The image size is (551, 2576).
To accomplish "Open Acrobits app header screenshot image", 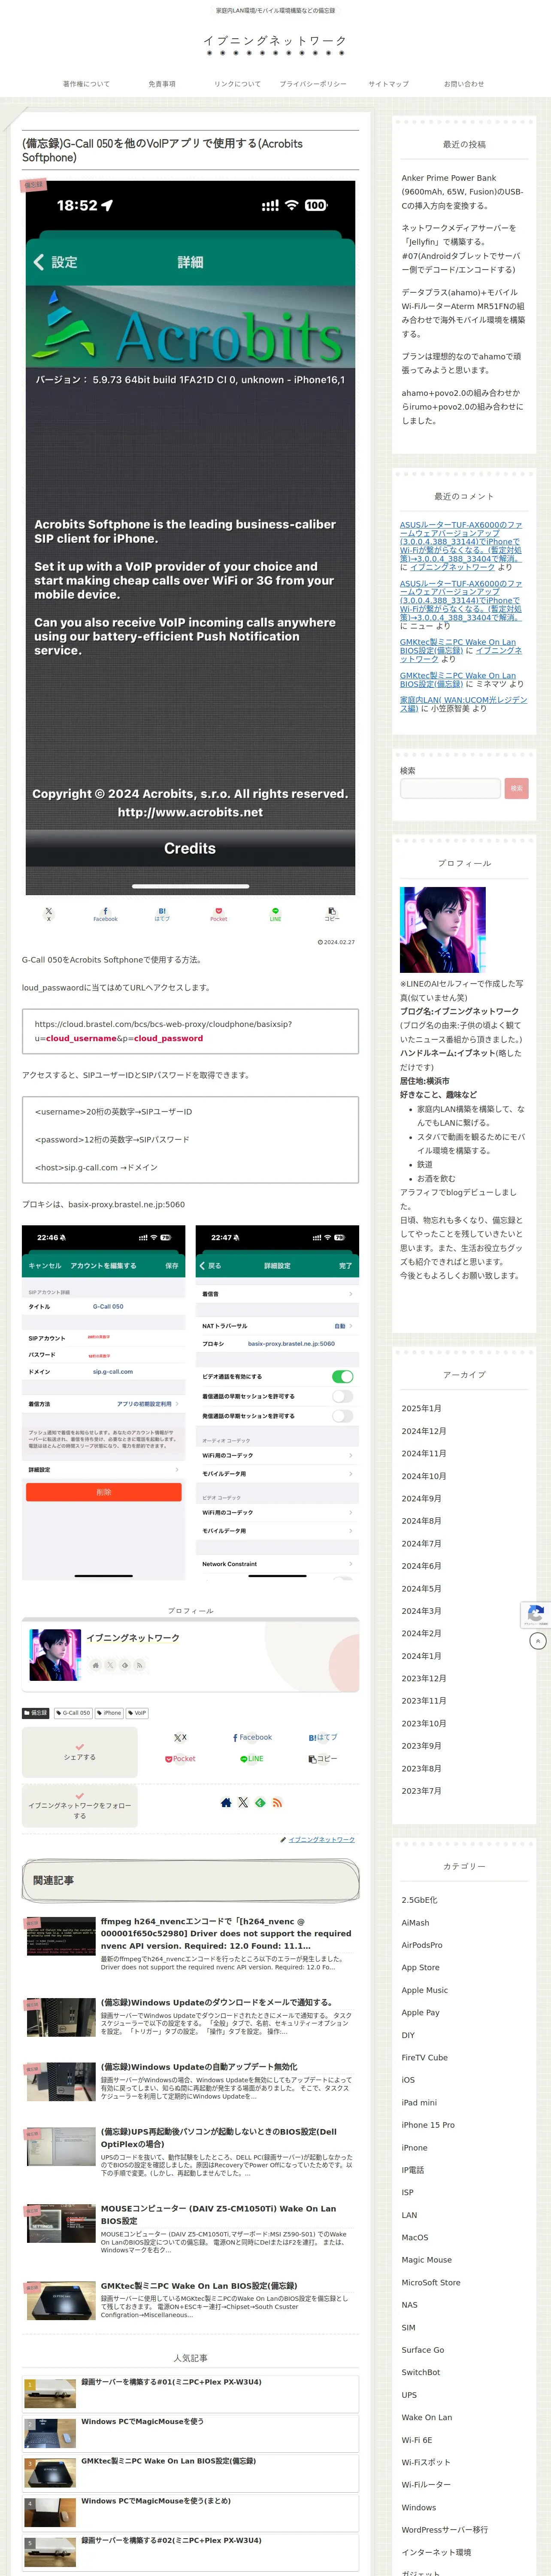I will (190, 538).
